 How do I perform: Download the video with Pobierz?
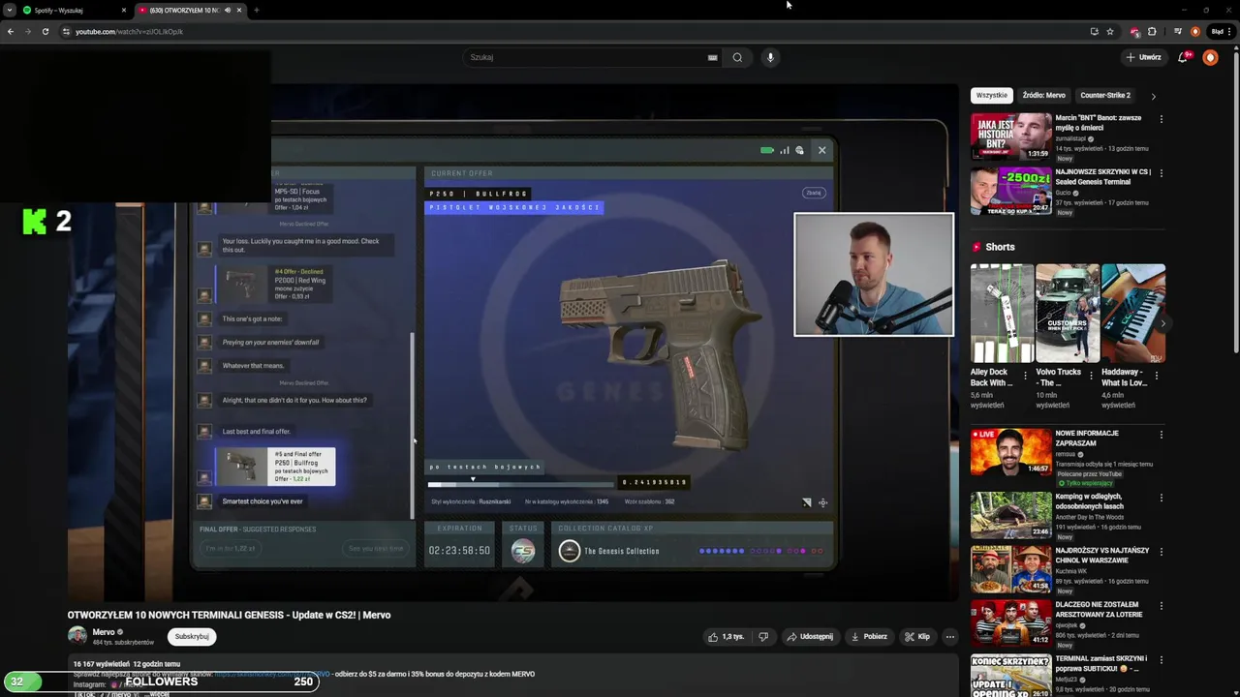(x=869, y=636)
